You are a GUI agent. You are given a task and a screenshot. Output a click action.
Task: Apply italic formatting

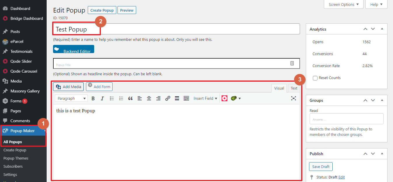(102, 98)
